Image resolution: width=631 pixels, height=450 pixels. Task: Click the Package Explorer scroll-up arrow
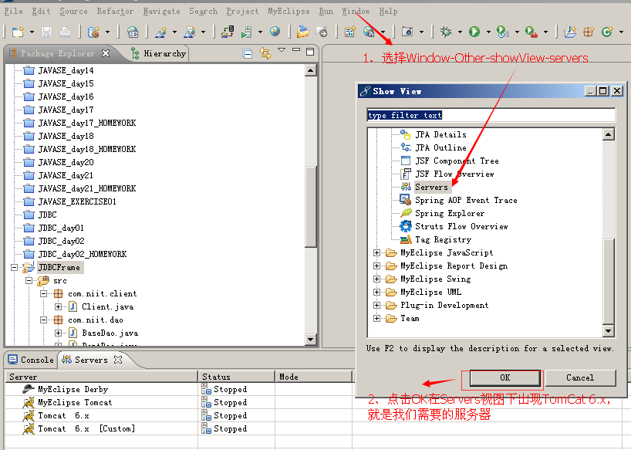tap(310, 70)
